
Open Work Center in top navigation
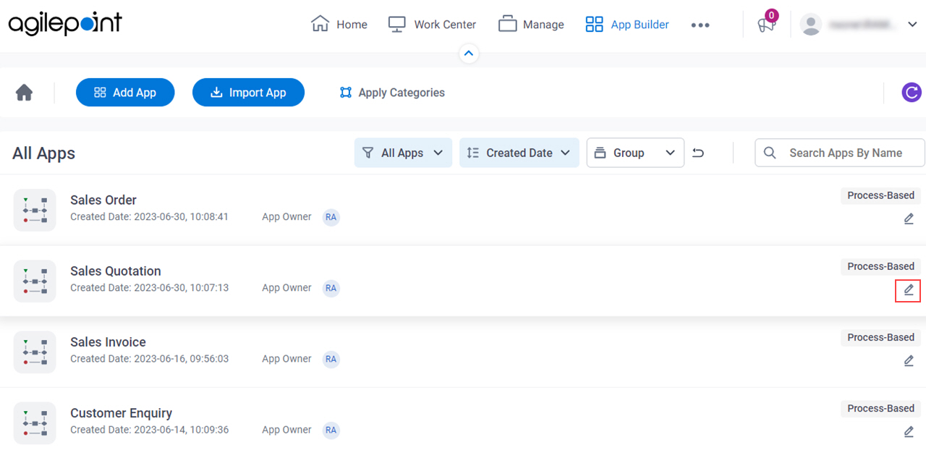point(432,25)
